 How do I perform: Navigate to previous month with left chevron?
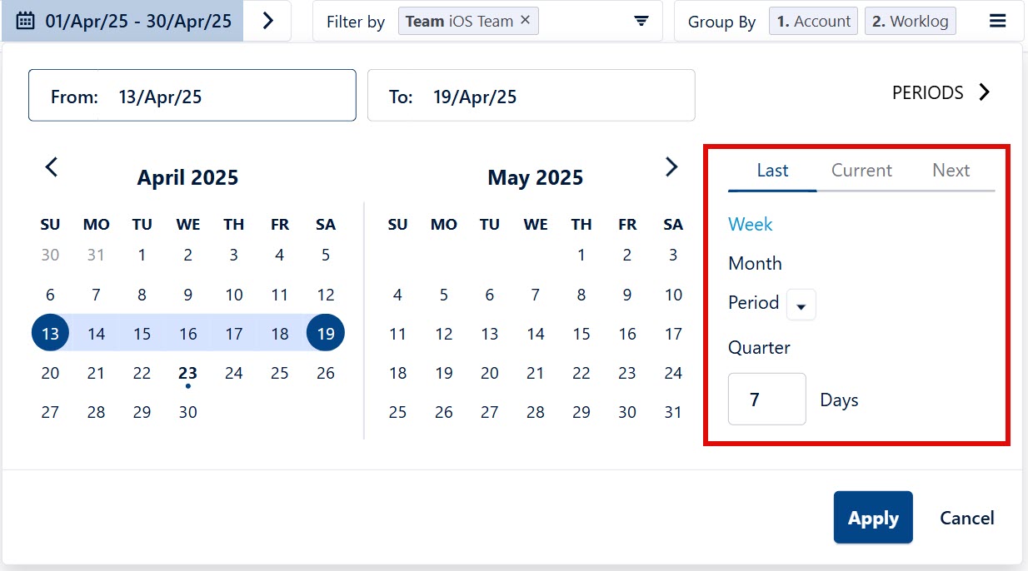(51, 166)
